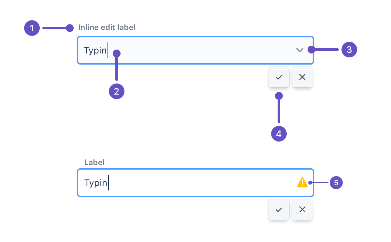Click the "Inline edit label" text
This screenshot has width=391, height=242.
(107, 28)
